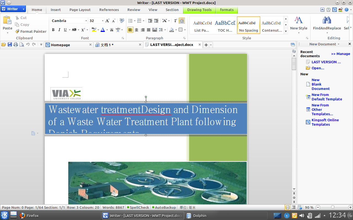Expand the font size dropdown

(103, 21)
